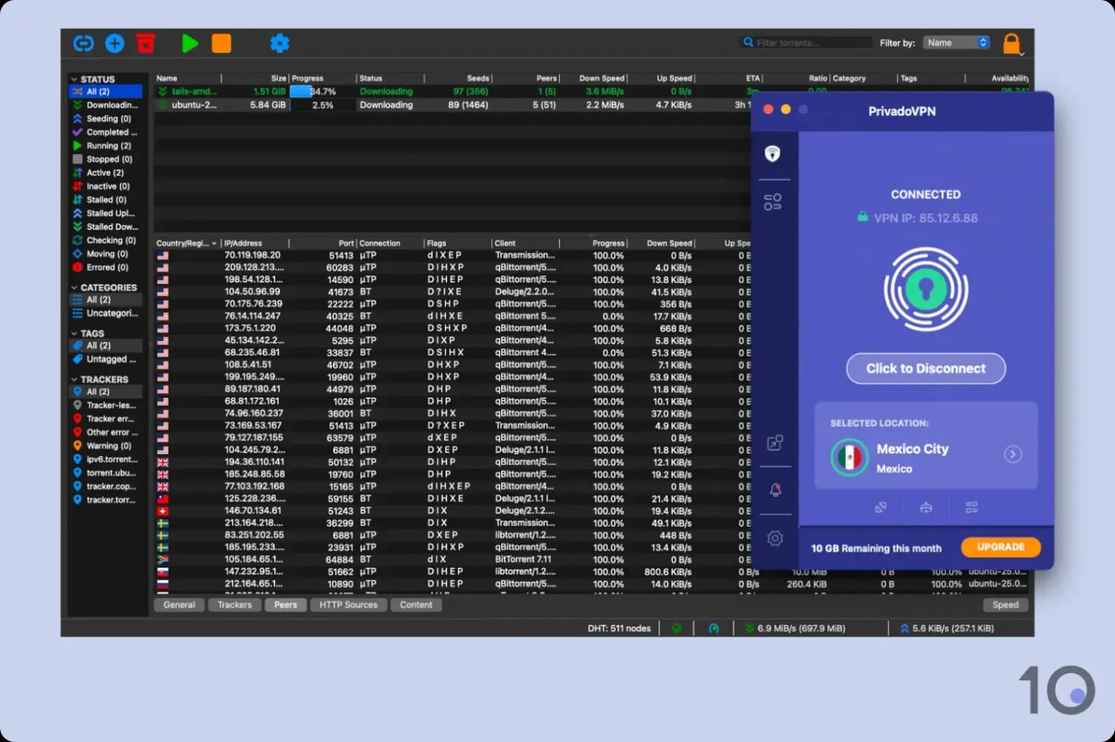Select the ubuntu-2... torrent row
The height and width of the screenshot is (742, 1115).
(x=452, y=105)
